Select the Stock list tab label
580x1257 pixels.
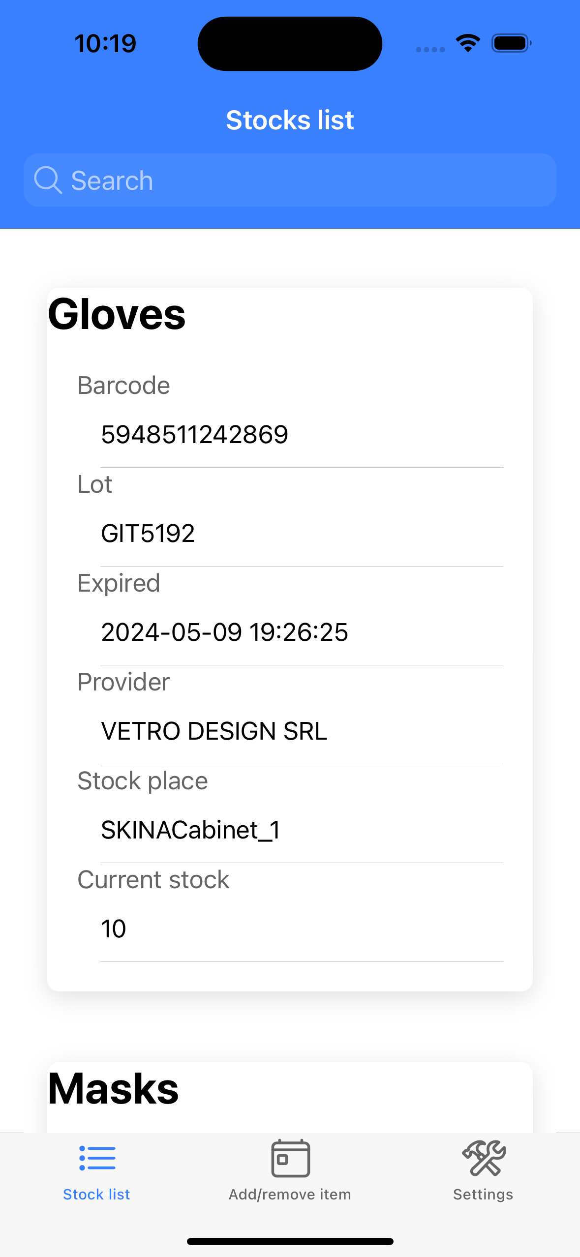click(97, 1194)
